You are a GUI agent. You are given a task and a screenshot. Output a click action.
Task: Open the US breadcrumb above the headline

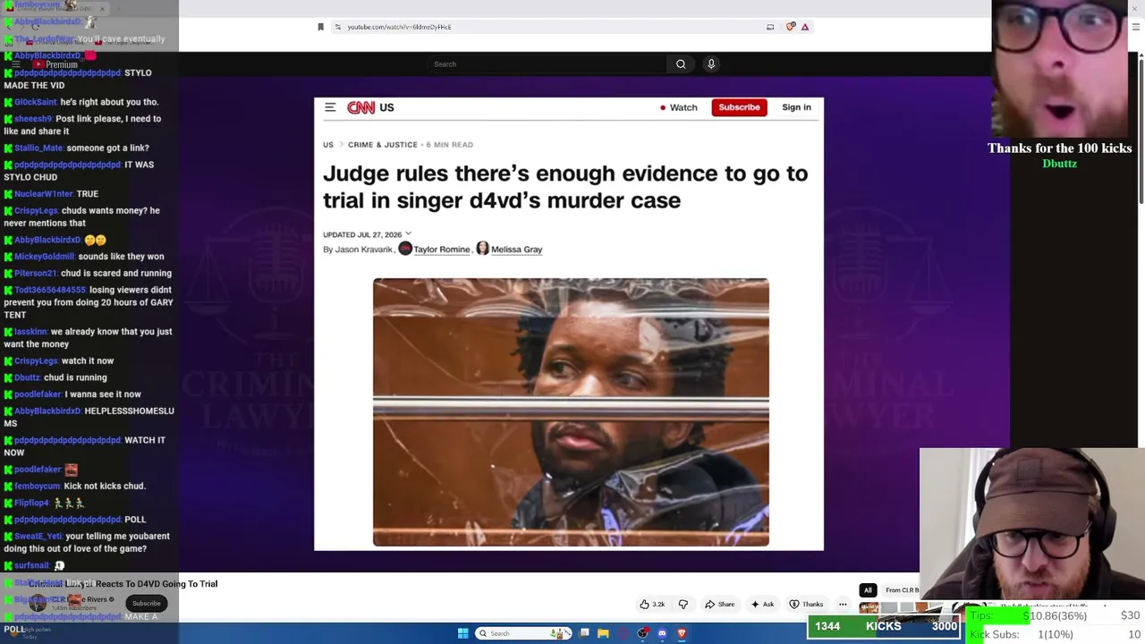tap(328, 145)
